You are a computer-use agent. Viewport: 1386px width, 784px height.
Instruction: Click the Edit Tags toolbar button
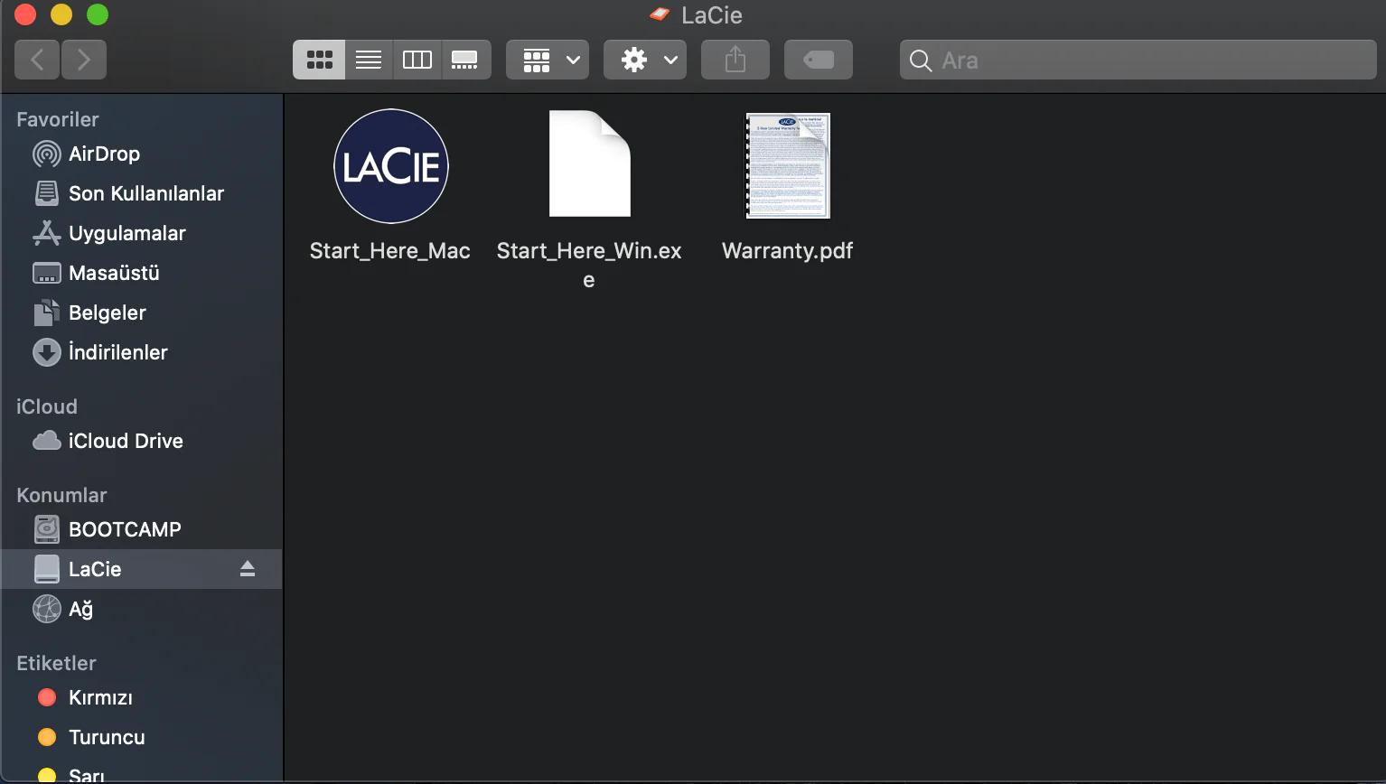[x=819, y=60]
